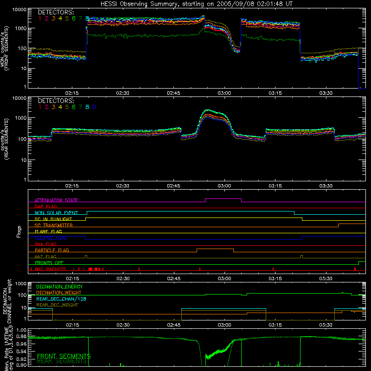The image size is (371, 371).
Task: Click 02:15 time tick under Flags plot
Action: tap(72, 279)
